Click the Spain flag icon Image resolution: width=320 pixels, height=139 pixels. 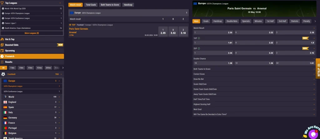point(5,107)
